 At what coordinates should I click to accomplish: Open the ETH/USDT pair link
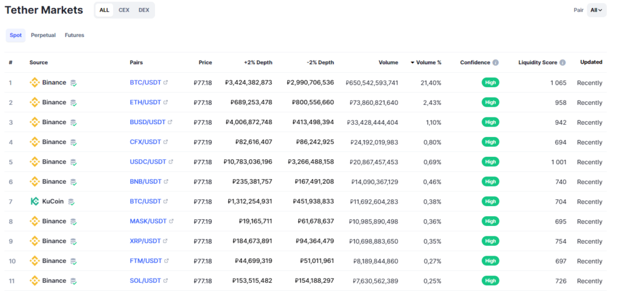click(145, 102)
